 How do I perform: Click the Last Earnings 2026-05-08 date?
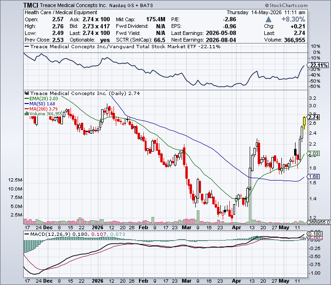pyautogui.click(x=221, y=33)
